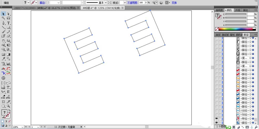This screenshot has height=129, width=259.
Task: Pick the Eyedropper tool
Action: [3, 59]
